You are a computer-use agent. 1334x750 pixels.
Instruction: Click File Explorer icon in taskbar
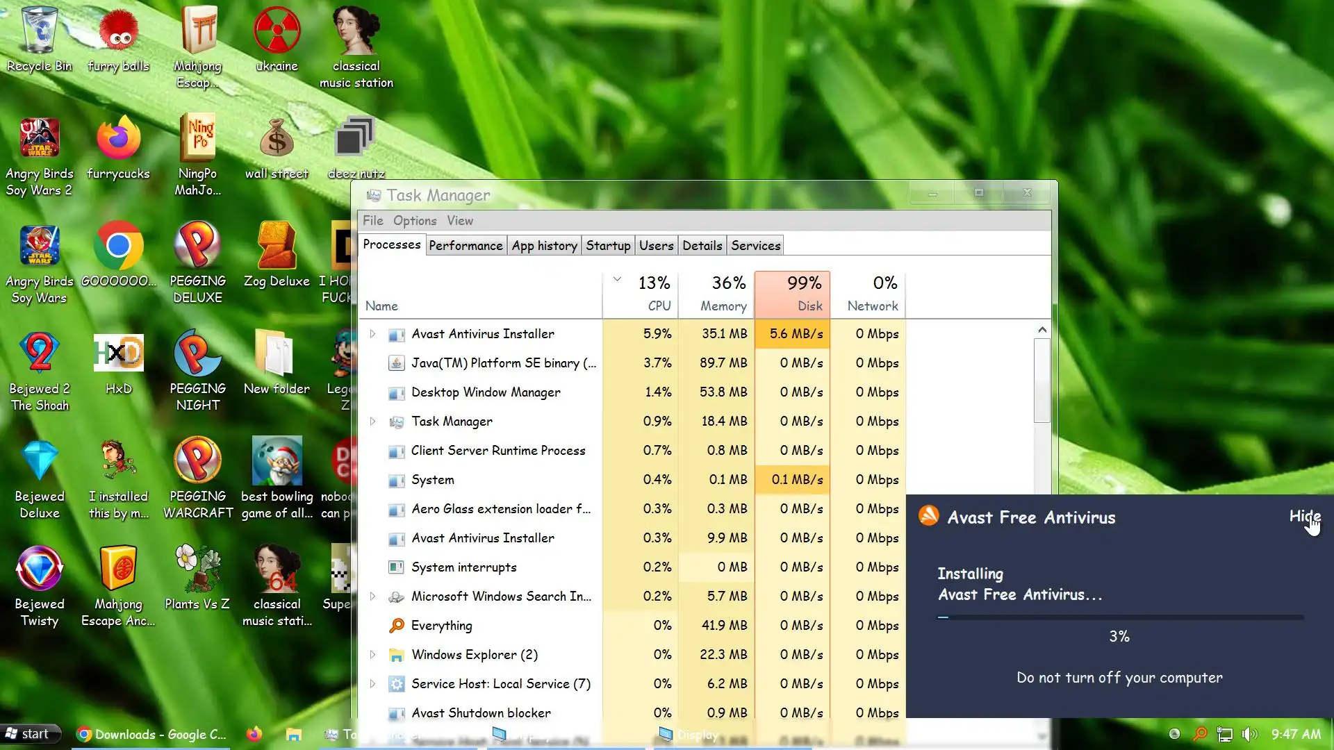294,734
